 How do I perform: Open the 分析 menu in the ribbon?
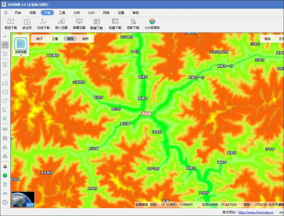[x=77, y=12]
